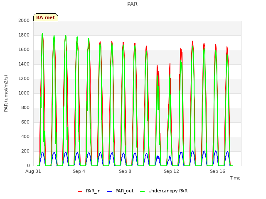The height and width of the screenshot is (199, 266).
Task: Click the 2000 y-axis tick label
Action: point(24,20)
